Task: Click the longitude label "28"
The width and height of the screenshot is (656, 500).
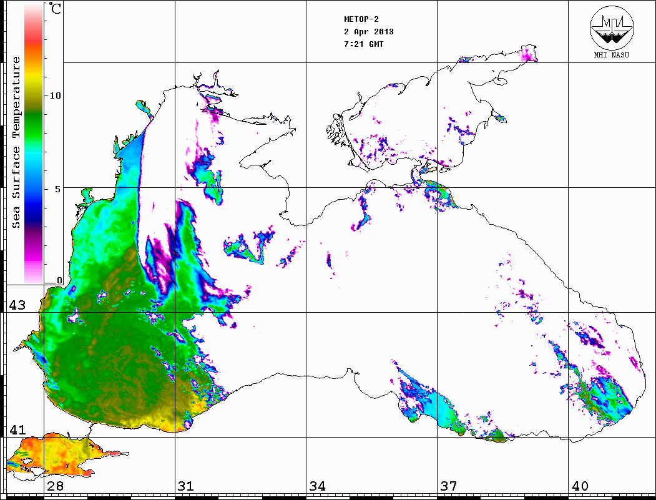Action: pyautogui.click(x=55, y=486)
